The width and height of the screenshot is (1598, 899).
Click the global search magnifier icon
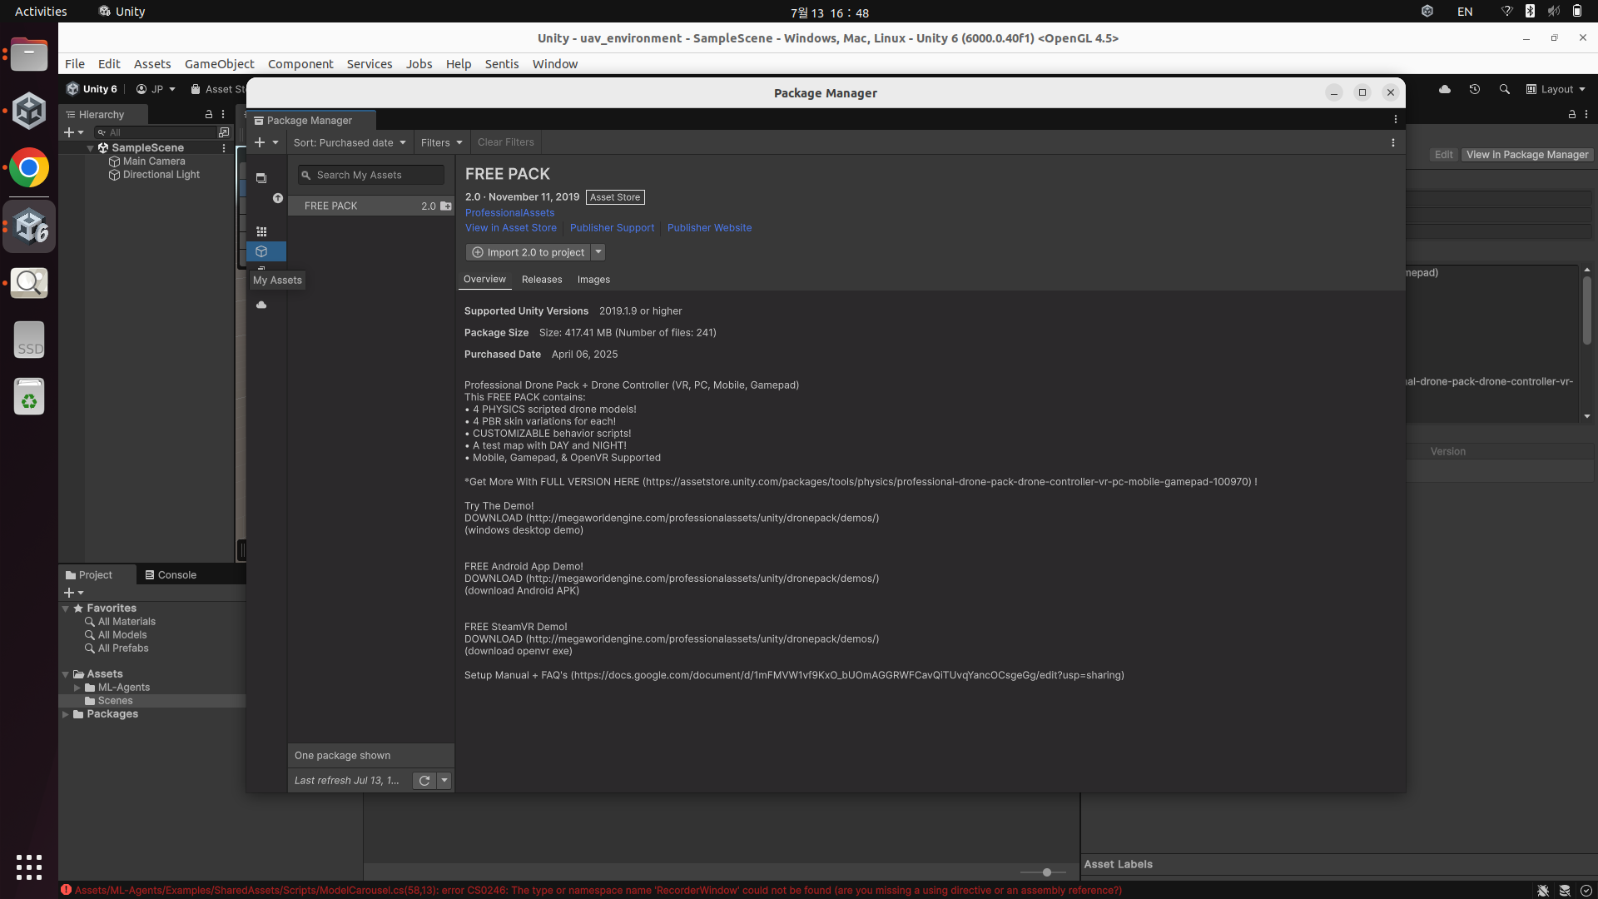[x=1504, y=89]
